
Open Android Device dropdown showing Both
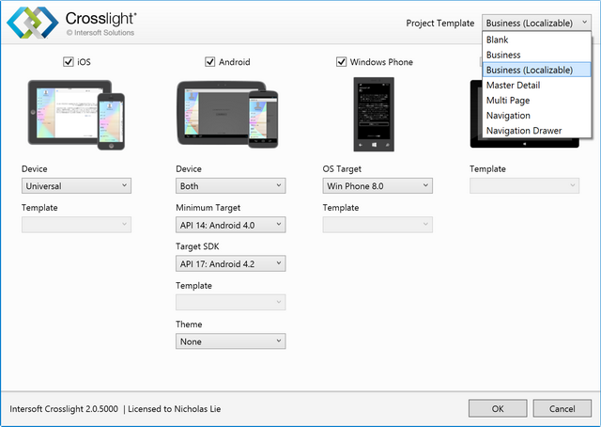(230, 186)
